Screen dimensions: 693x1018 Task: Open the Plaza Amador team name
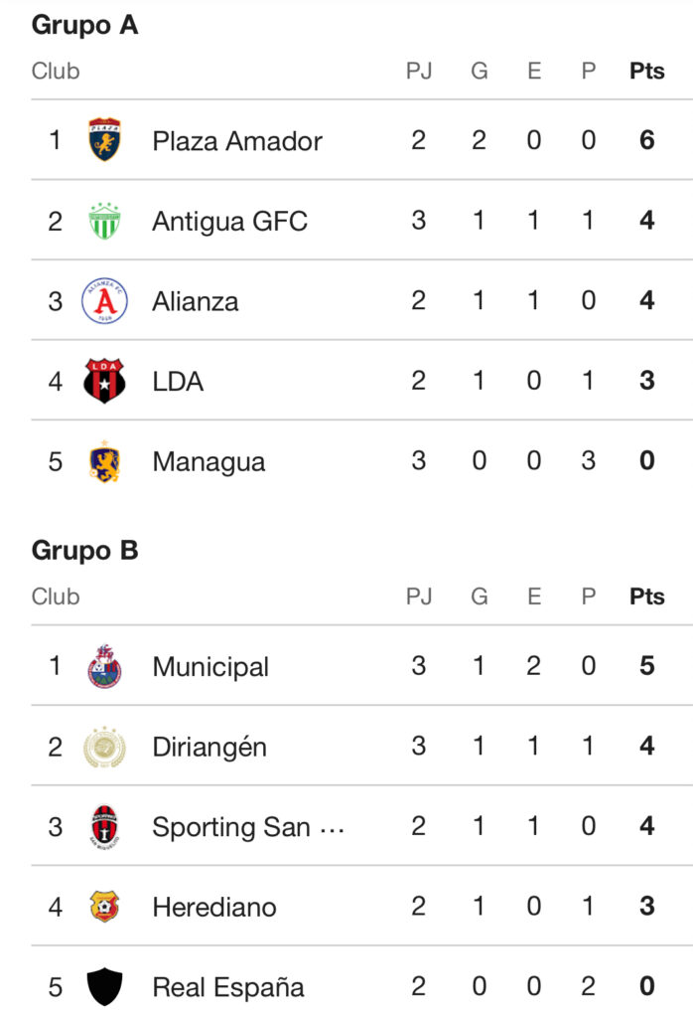point(237,141)
